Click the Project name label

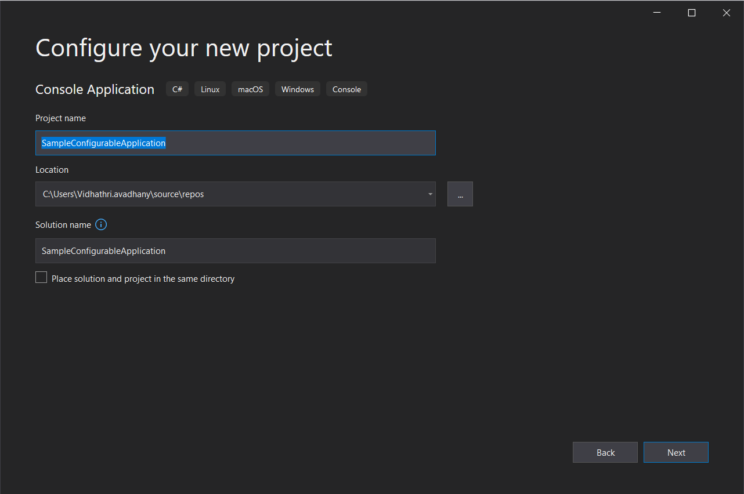(60, 118)
